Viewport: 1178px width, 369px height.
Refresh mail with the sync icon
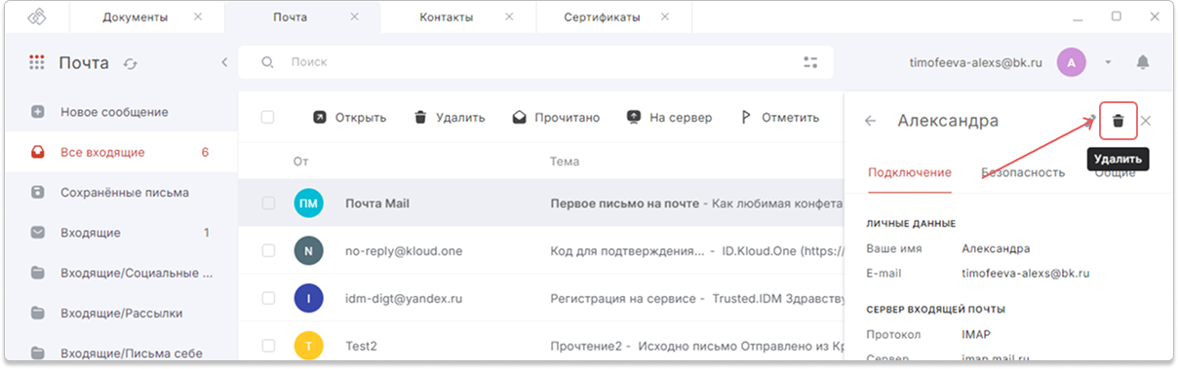pos(131,63)
